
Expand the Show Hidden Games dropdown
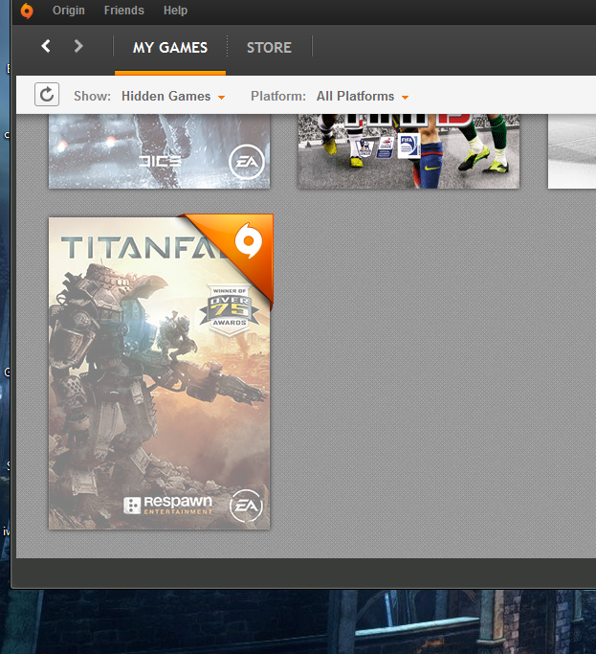point(173,97)
